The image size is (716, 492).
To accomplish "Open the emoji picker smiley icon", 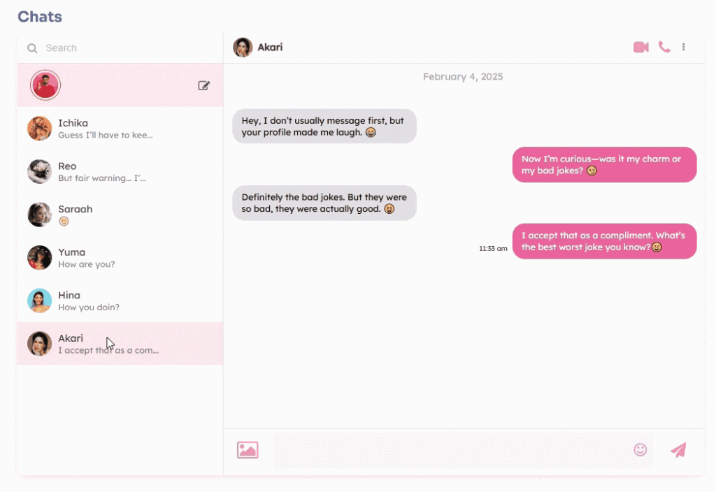I will coord(640,450).
